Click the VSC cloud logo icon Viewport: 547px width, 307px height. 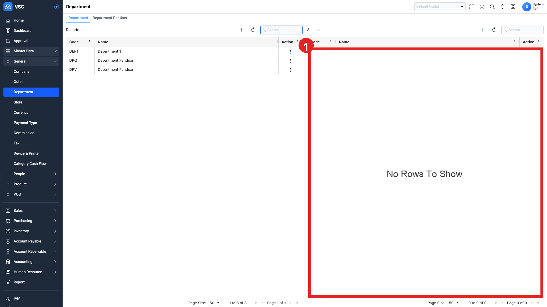[x=8, y=7]
